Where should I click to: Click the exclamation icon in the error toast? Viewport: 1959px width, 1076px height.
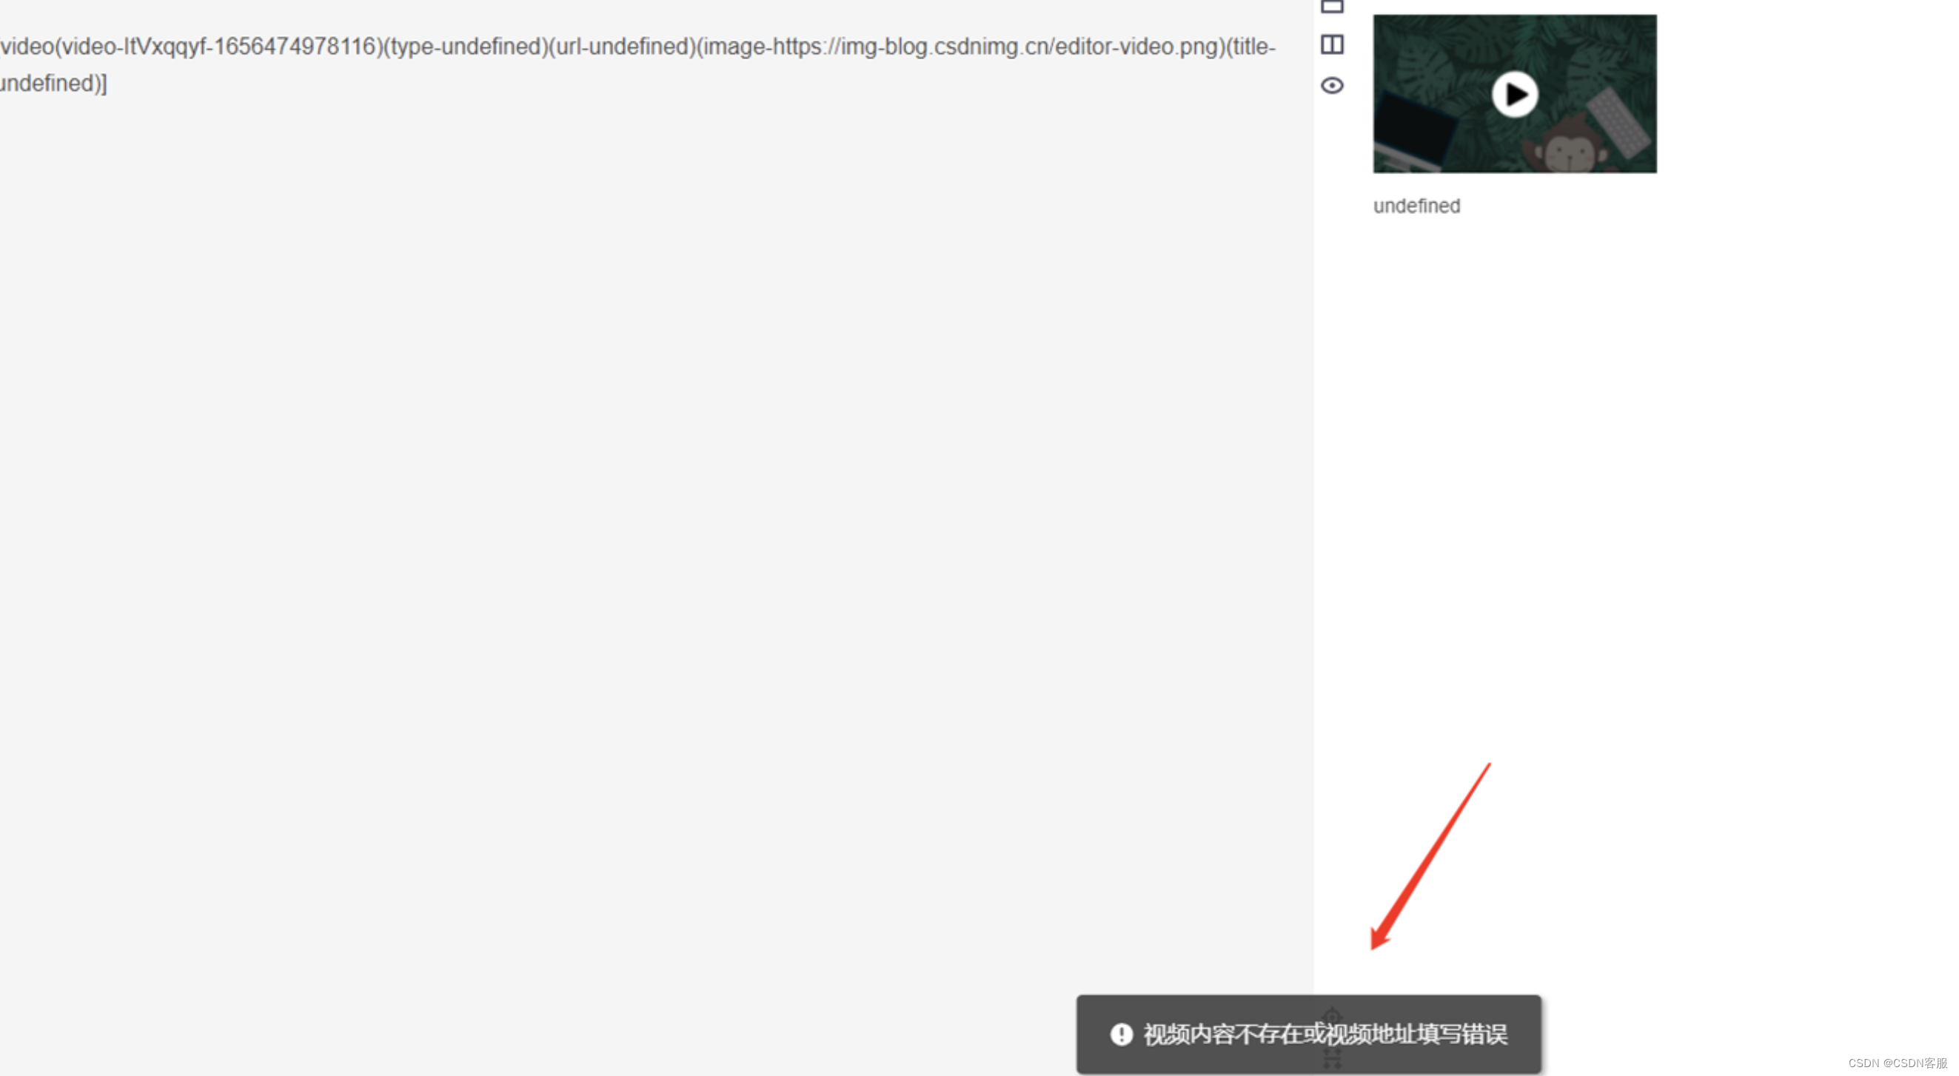tap(1121, 1035)
